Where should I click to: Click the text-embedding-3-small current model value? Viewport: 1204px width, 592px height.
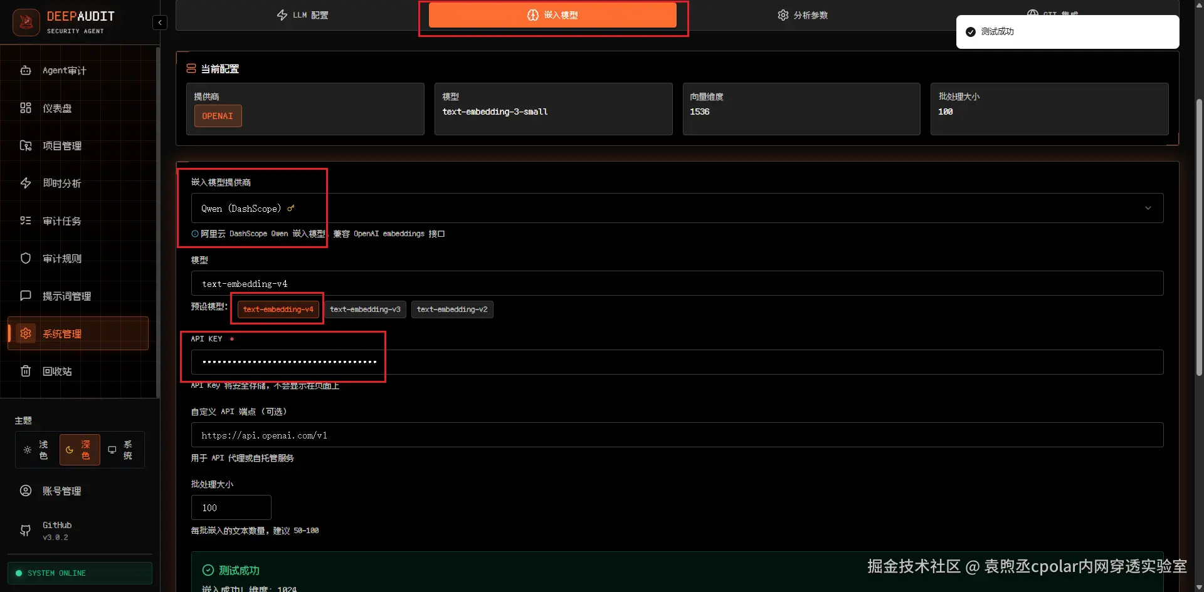click(x=495, y=112)
